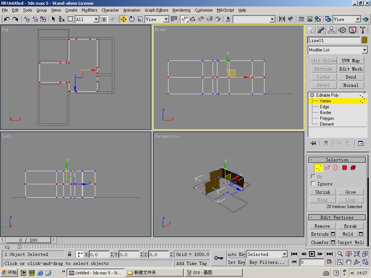Image resolution: width=371 pixels, height=278 pixels.
Task: Open the Select by Name tool
Action: pos(62,19)
